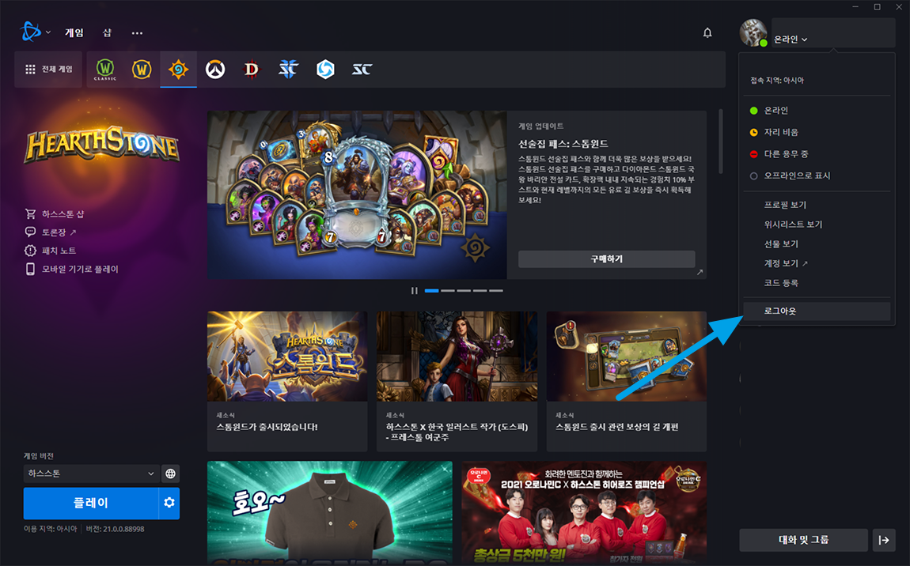Select World of Warcraft Classic game icon
This screenshot has height=566, width=910.
tap(105, 70)
